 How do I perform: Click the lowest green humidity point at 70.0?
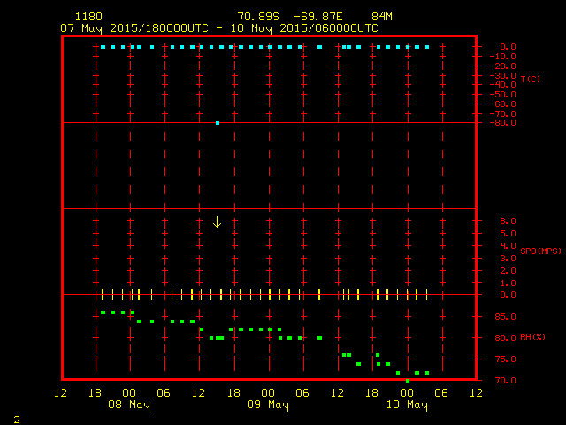click(x=408, y=380)
